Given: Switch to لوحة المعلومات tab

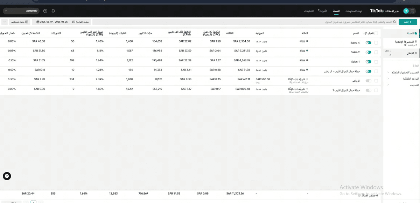Looking at the screenshot, I should 353,11.
